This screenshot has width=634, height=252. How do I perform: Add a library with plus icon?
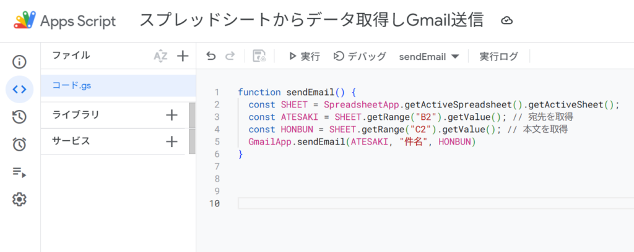172,115
